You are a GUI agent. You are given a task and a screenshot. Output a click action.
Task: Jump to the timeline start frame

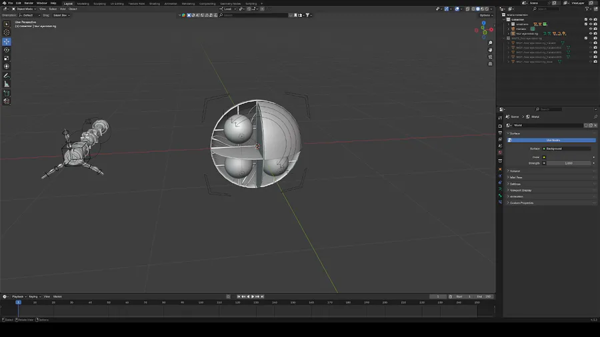[x=239, y=296]
